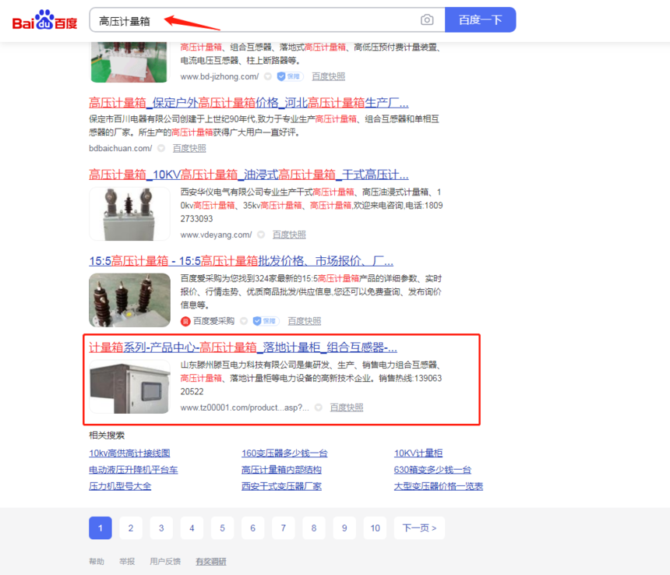This screenshot has width=670, height=575.
Task: Go to results page 7
Action: point(284,528)
